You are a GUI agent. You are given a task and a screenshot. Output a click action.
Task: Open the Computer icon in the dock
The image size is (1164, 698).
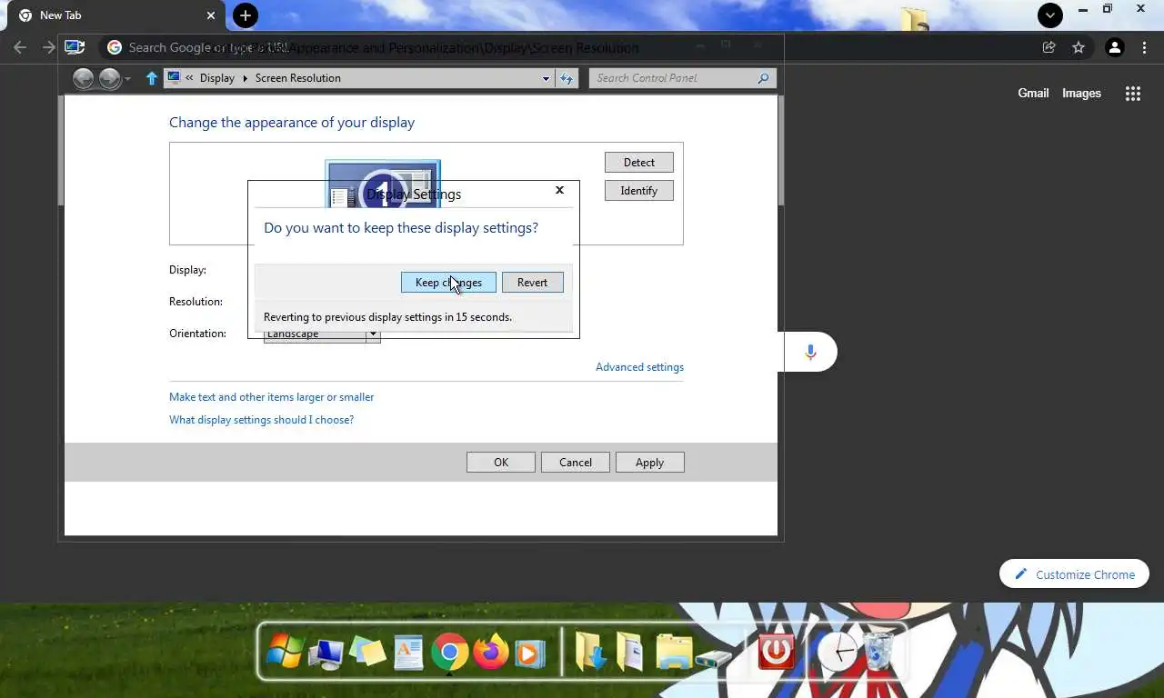(326, 653)
